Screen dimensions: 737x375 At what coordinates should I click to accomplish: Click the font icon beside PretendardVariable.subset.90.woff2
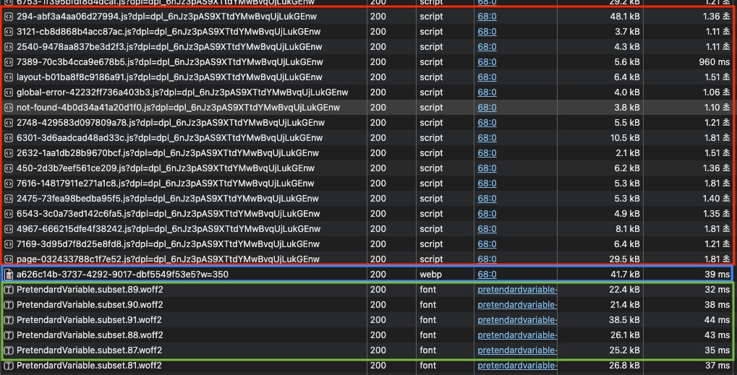(8, 305)
